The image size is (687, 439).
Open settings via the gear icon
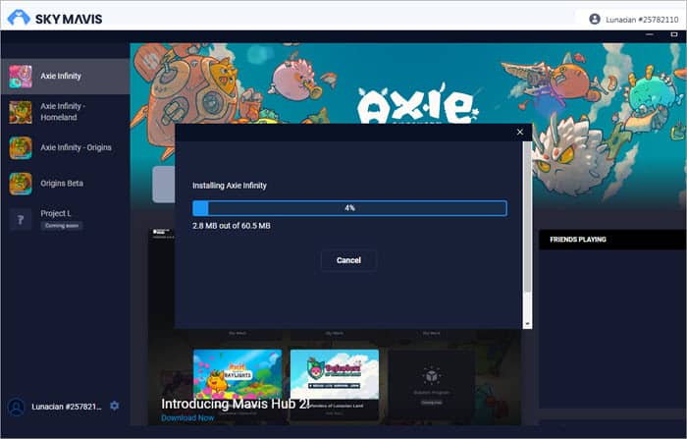[x=114, y=406]
